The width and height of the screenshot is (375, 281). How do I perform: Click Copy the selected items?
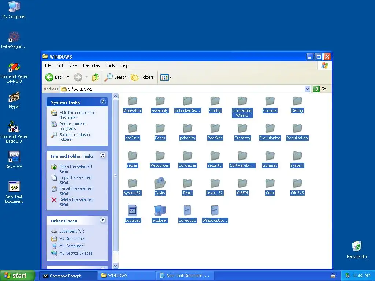coord(75,180)
